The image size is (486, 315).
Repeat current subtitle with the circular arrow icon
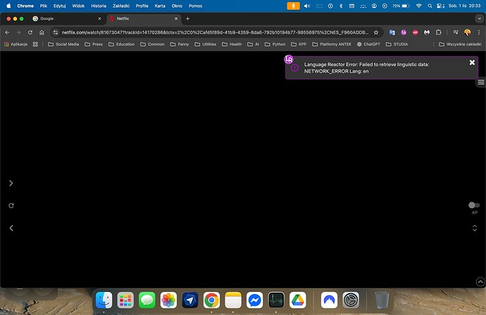tap(11, 205)
